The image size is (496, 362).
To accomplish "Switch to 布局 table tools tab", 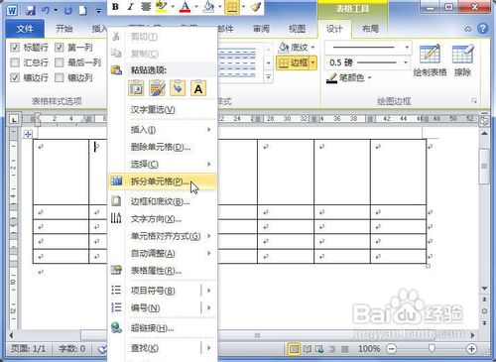I will [x=370, y=29].
